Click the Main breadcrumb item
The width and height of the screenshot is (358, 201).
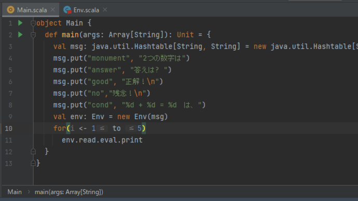(15, 192)
